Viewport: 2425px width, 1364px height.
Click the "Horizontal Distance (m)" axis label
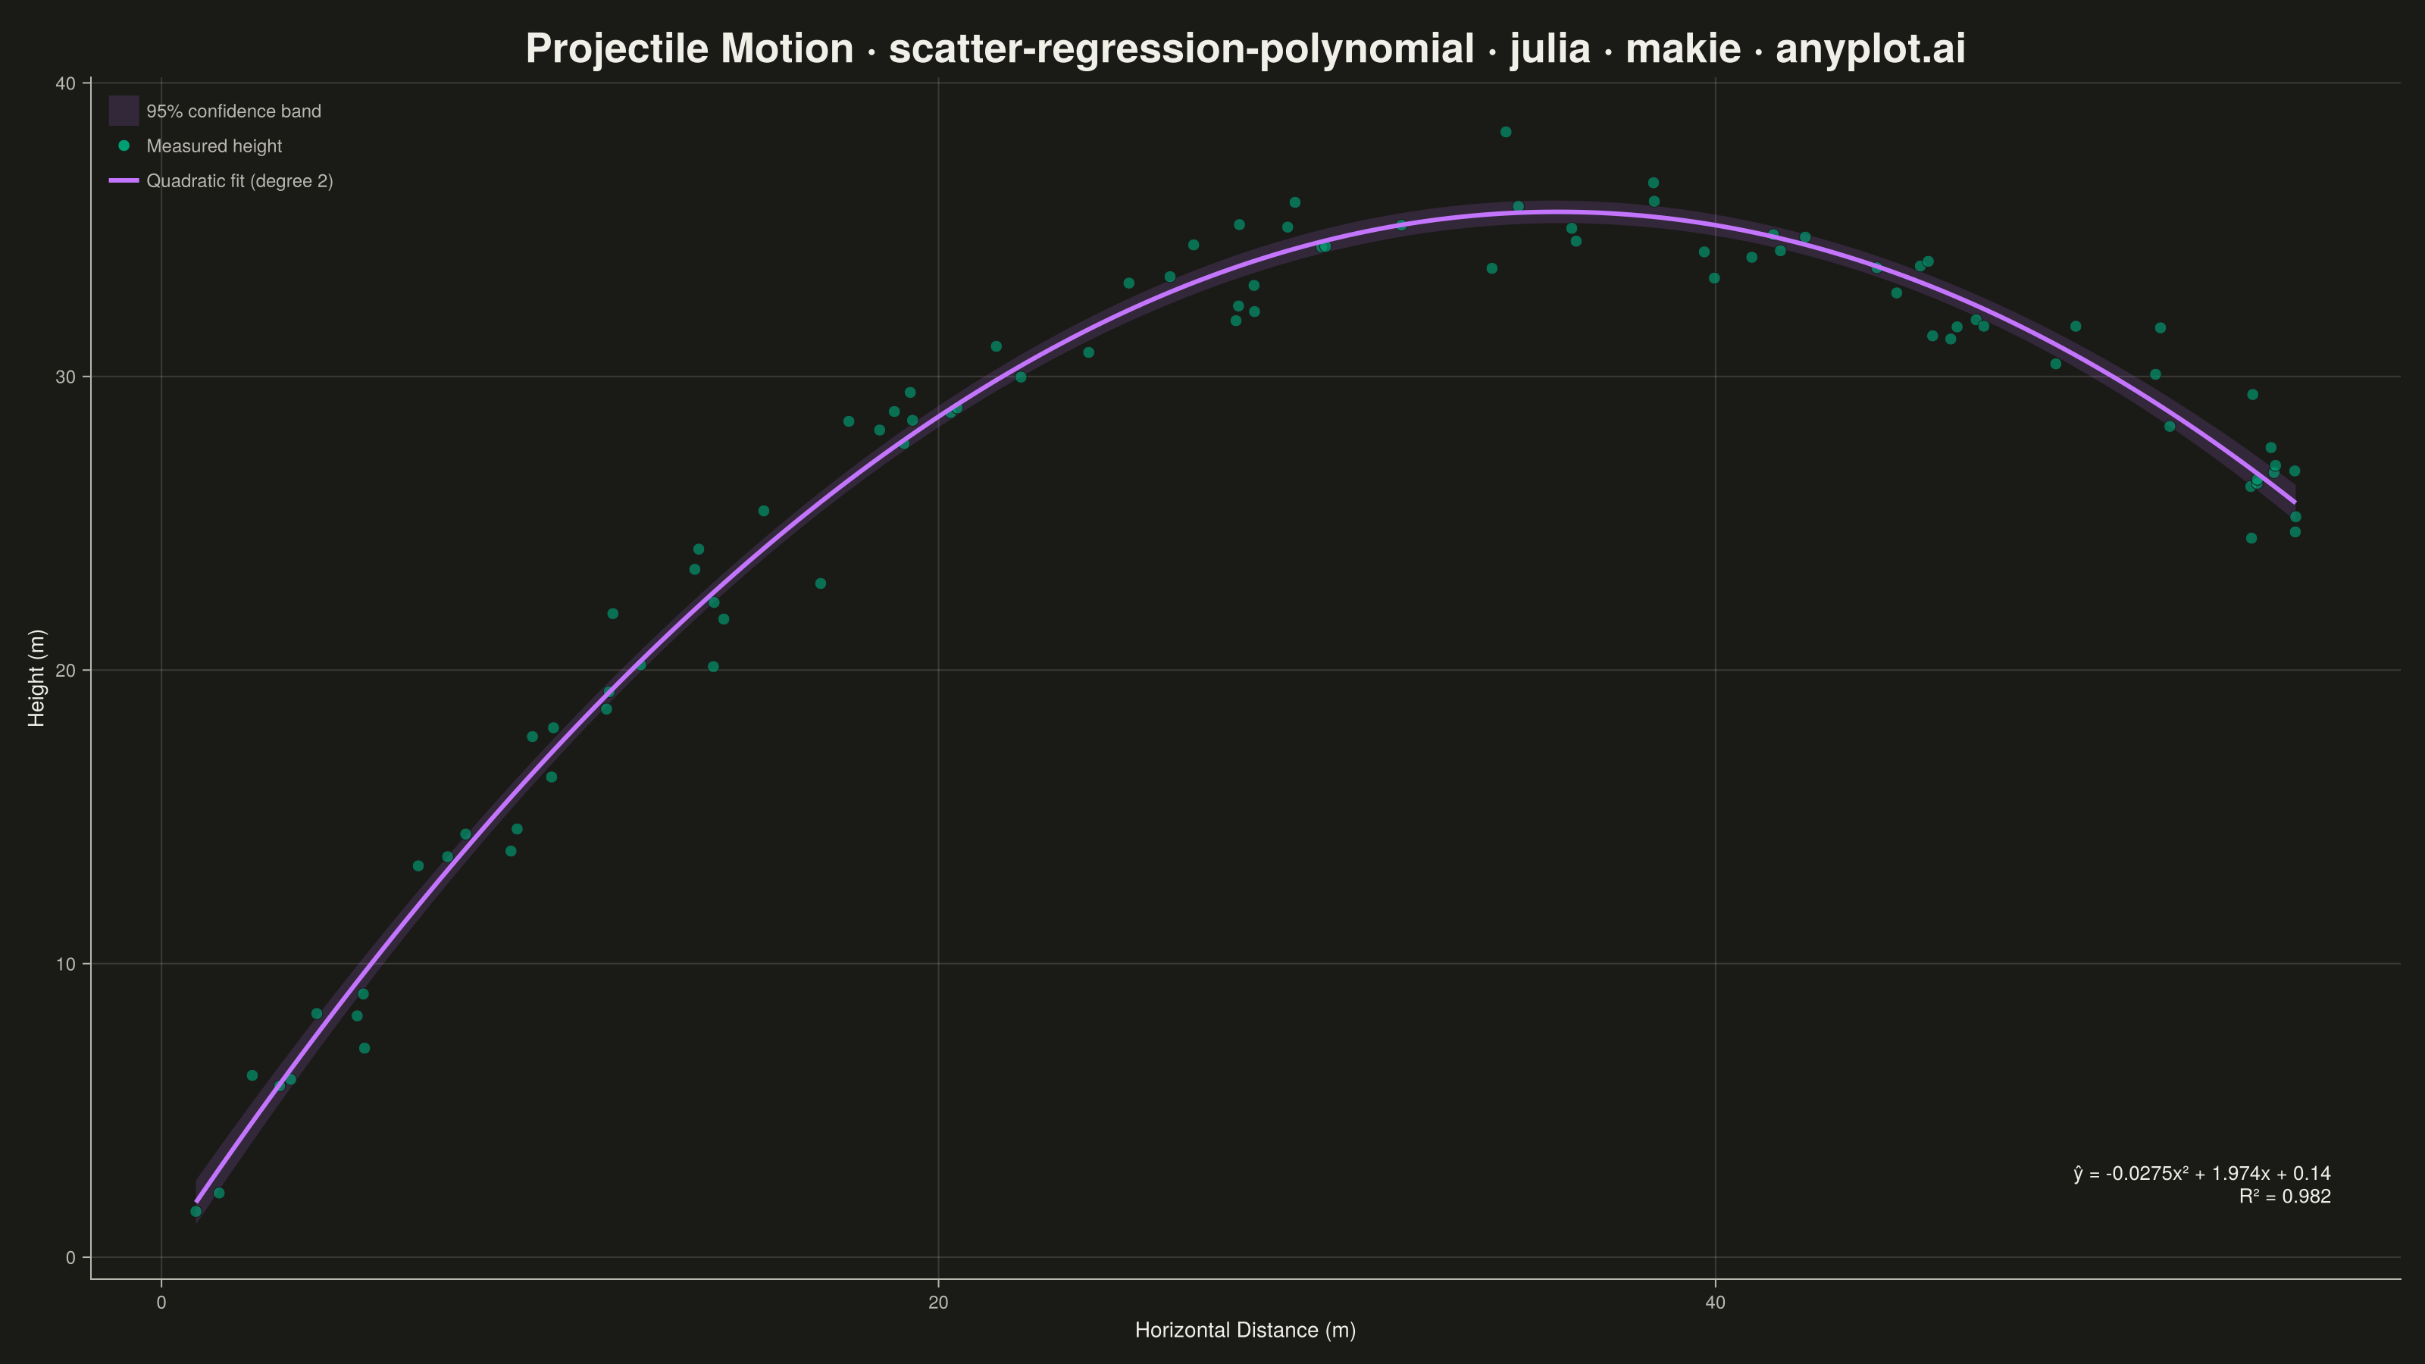point(1245,1330)
